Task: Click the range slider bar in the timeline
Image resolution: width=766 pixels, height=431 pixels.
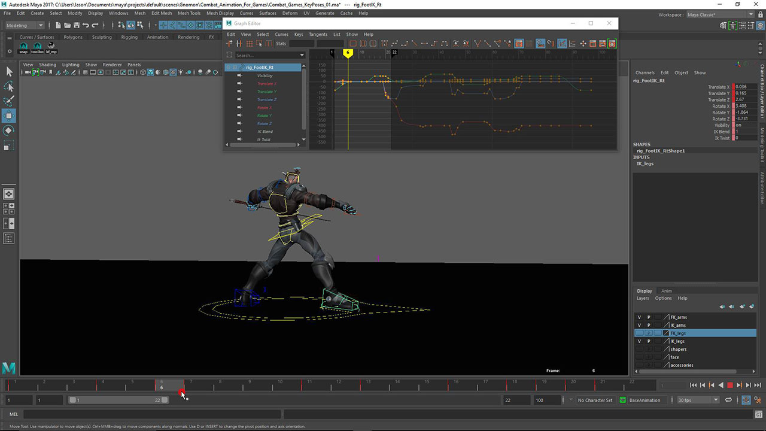Action: coord(117,400)
